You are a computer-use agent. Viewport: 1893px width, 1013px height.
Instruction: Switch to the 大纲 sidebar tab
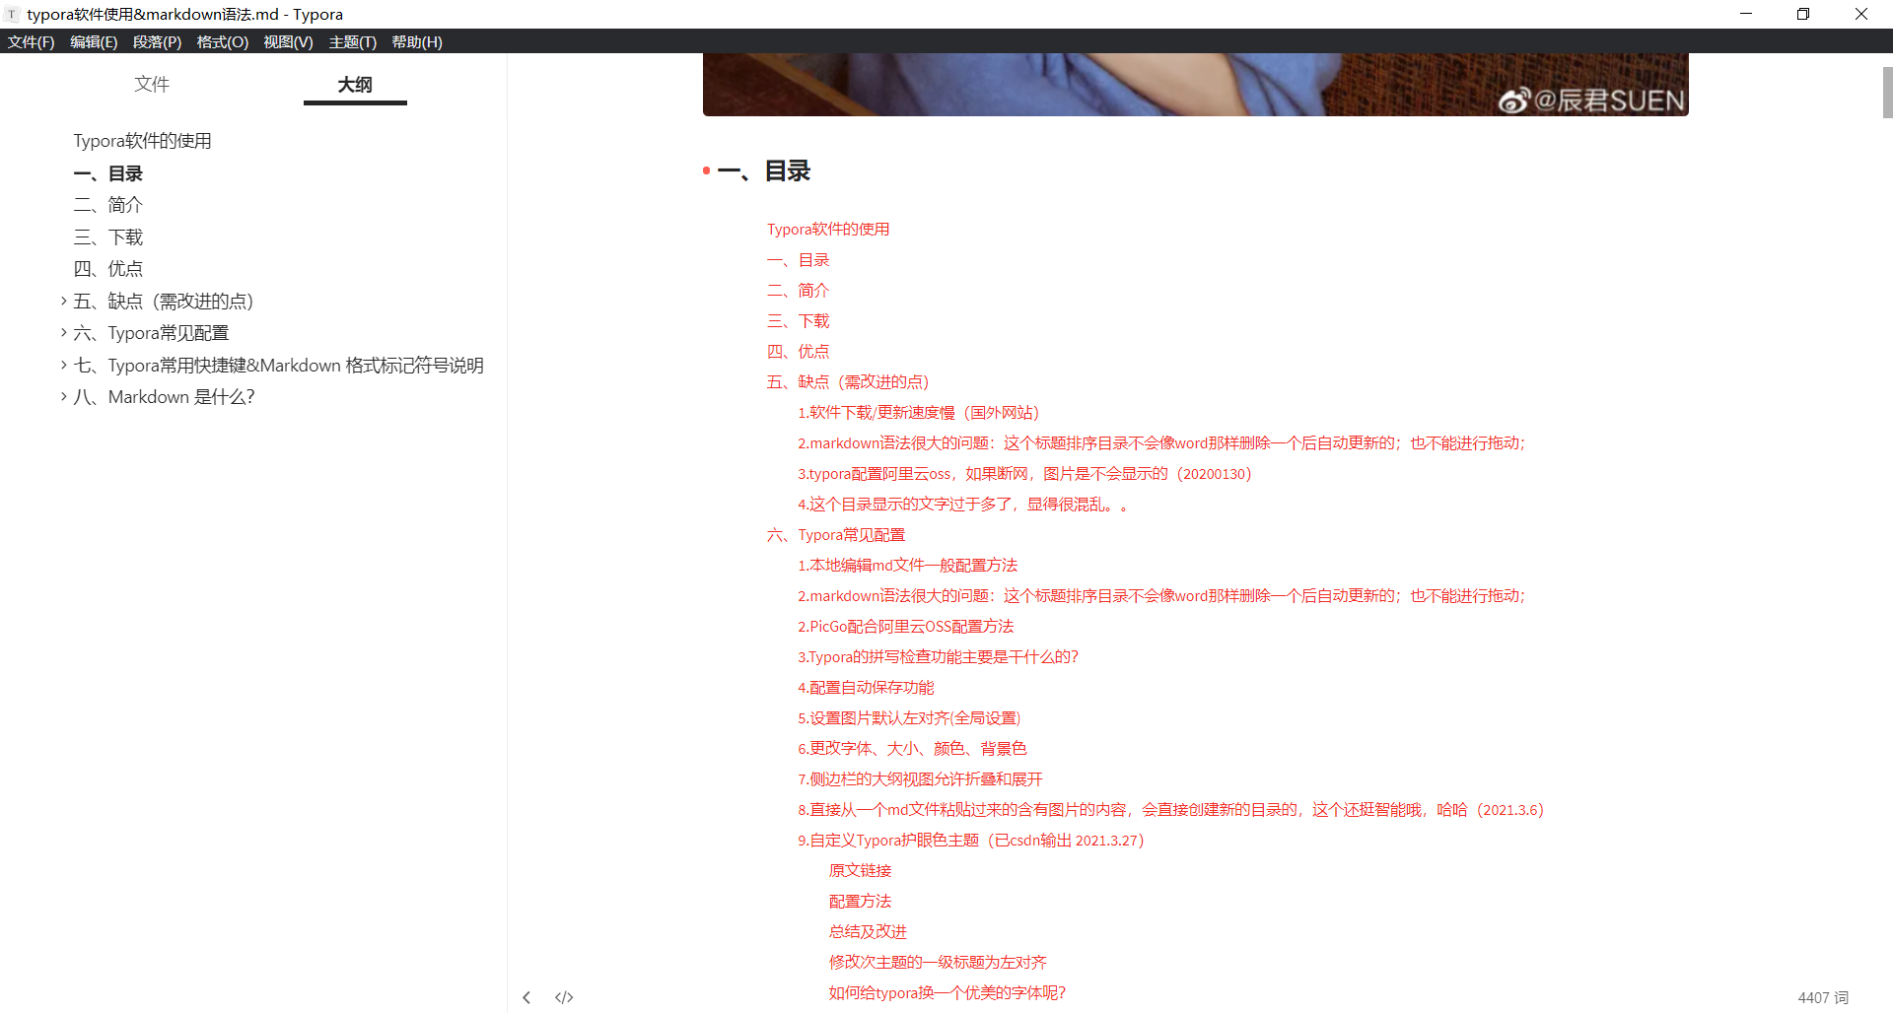coord(355,85)
